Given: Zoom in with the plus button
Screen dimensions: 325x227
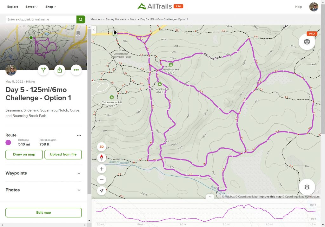Looking at the screenshot, I should [102, 169].
